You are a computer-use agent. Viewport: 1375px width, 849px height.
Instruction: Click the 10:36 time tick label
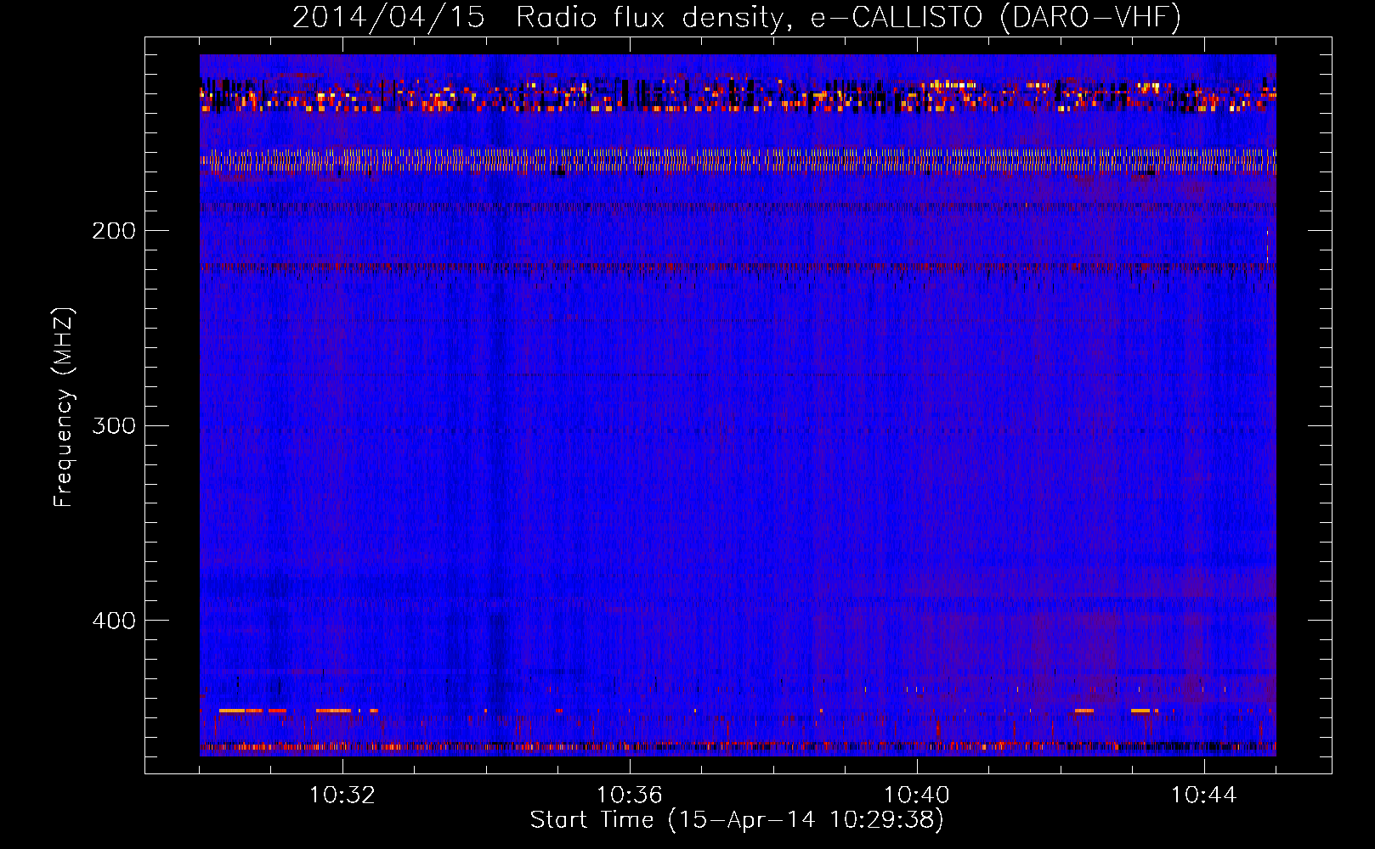click(630, 796)
